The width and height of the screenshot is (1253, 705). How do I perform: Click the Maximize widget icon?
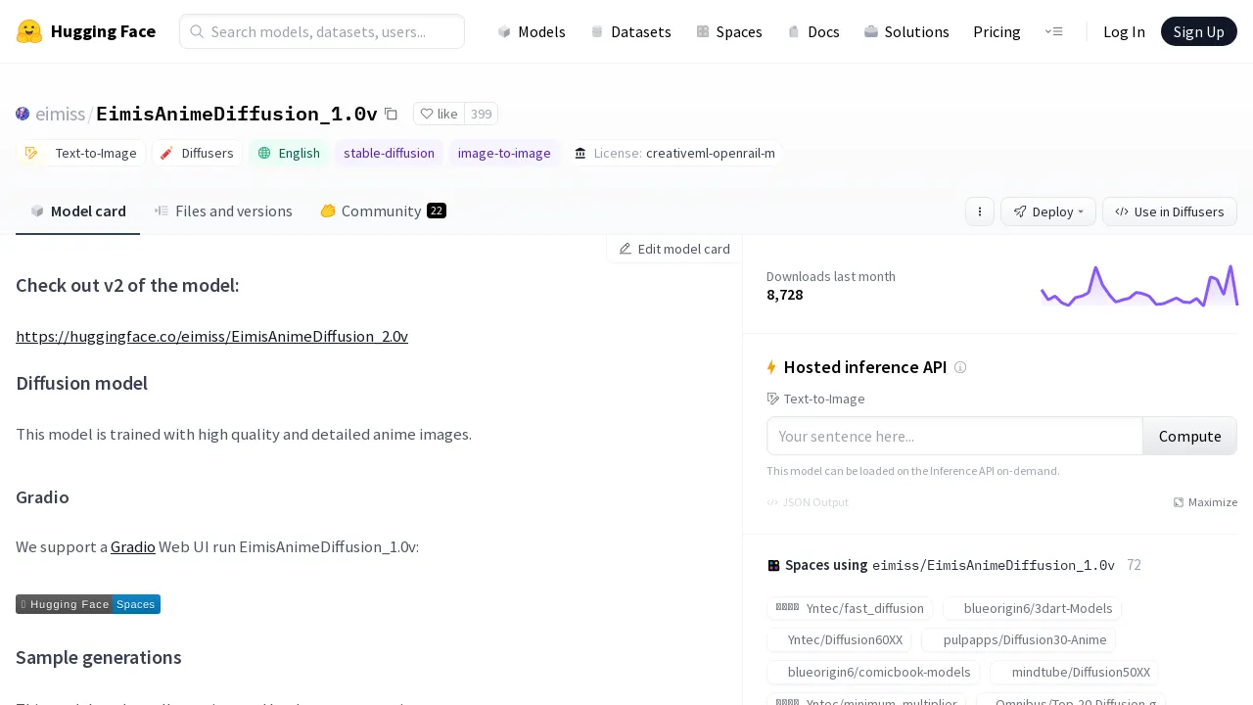tap(1179, 502)
